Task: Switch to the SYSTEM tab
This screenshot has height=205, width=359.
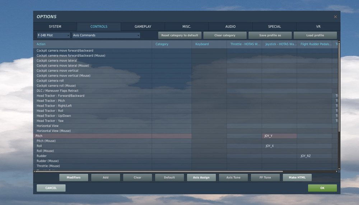Action: (55, 26)
